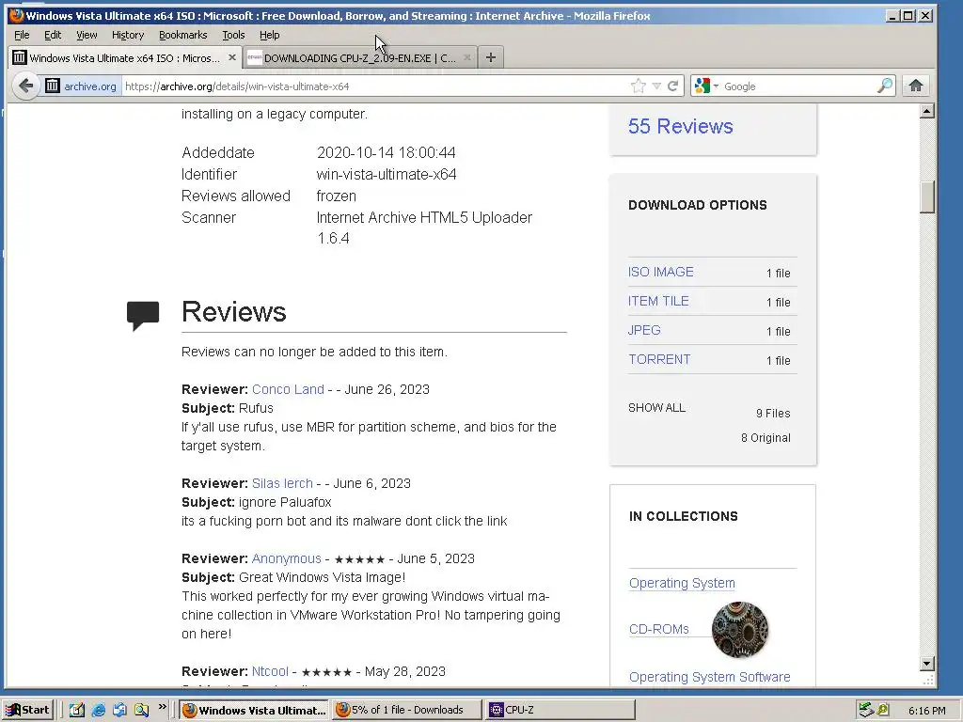Click in the Google search box

pos(798,86)
